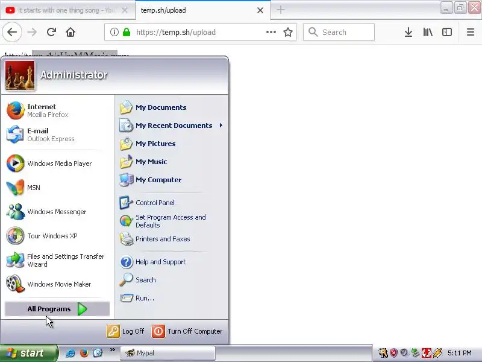Close the temp.sh/upload tab

pyautogui.click(x=260, y=10)
